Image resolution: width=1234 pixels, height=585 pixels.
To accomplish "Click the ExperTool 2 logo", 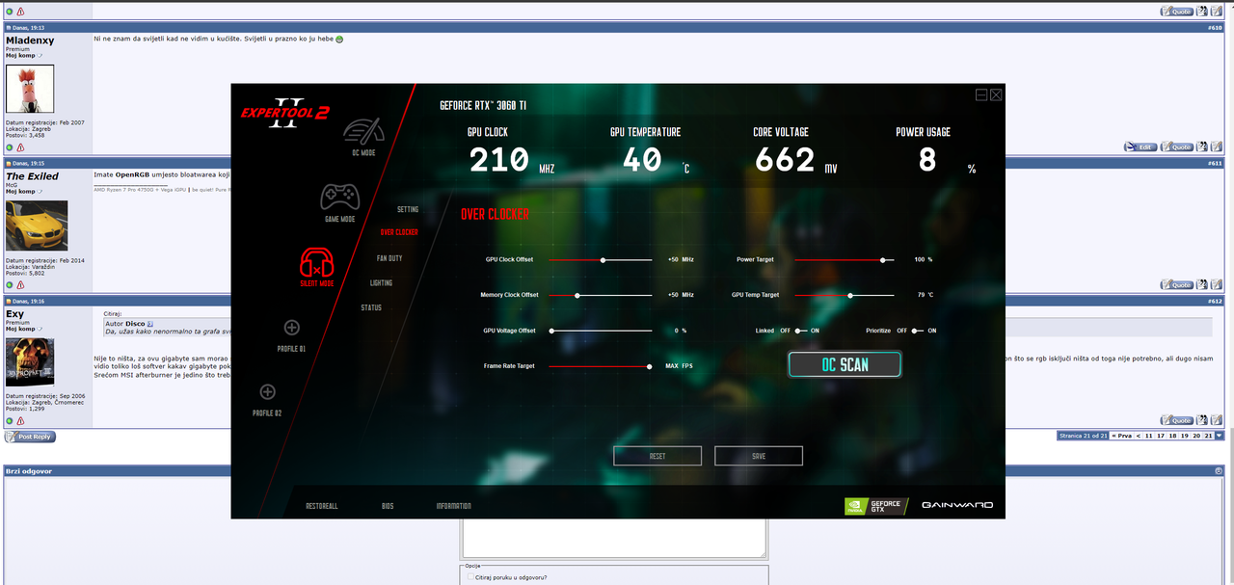I will click(284, 111).
